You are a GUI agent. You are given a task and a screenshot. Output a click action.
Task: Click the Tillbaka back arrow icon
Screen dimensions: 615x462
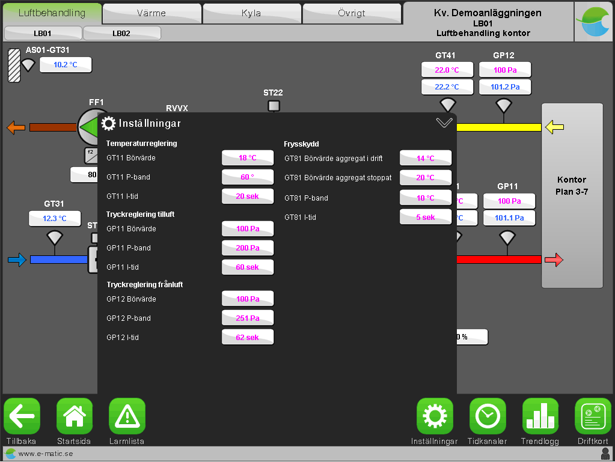(x=22, y=416)
